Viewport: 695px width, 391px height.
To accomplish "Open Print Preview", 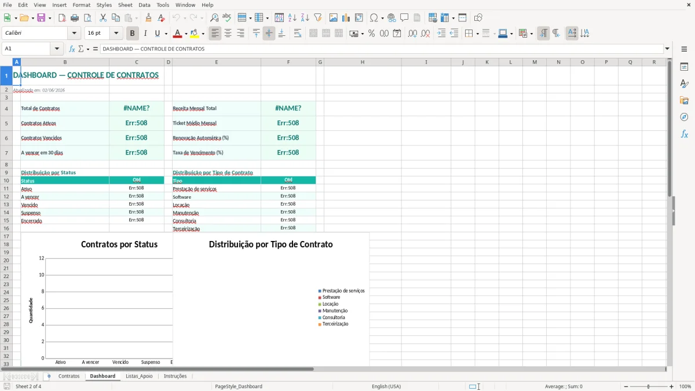I will 87,18.
